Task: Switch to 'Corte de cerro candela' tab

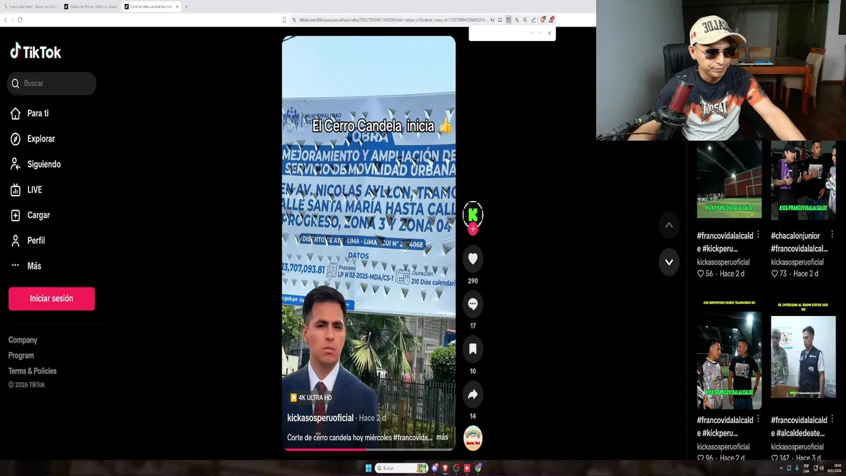Action: tap(151, 7)
